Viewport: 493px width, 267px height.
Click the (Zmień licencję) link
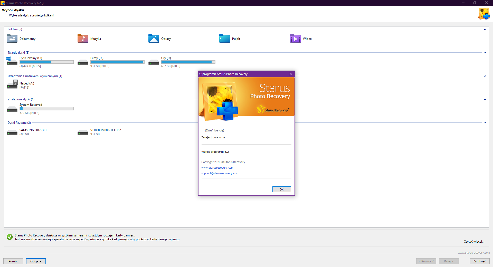click(214, 130)
